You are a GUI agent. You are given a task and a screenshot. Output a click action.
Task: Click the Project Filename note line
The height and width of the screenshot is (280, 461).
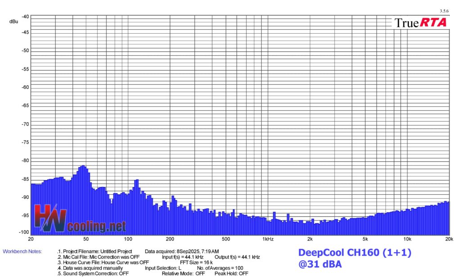[95, 251]
